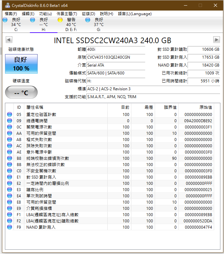Click the 5951 小時 power on hours value
224x254 pixels.
(204, 81)
